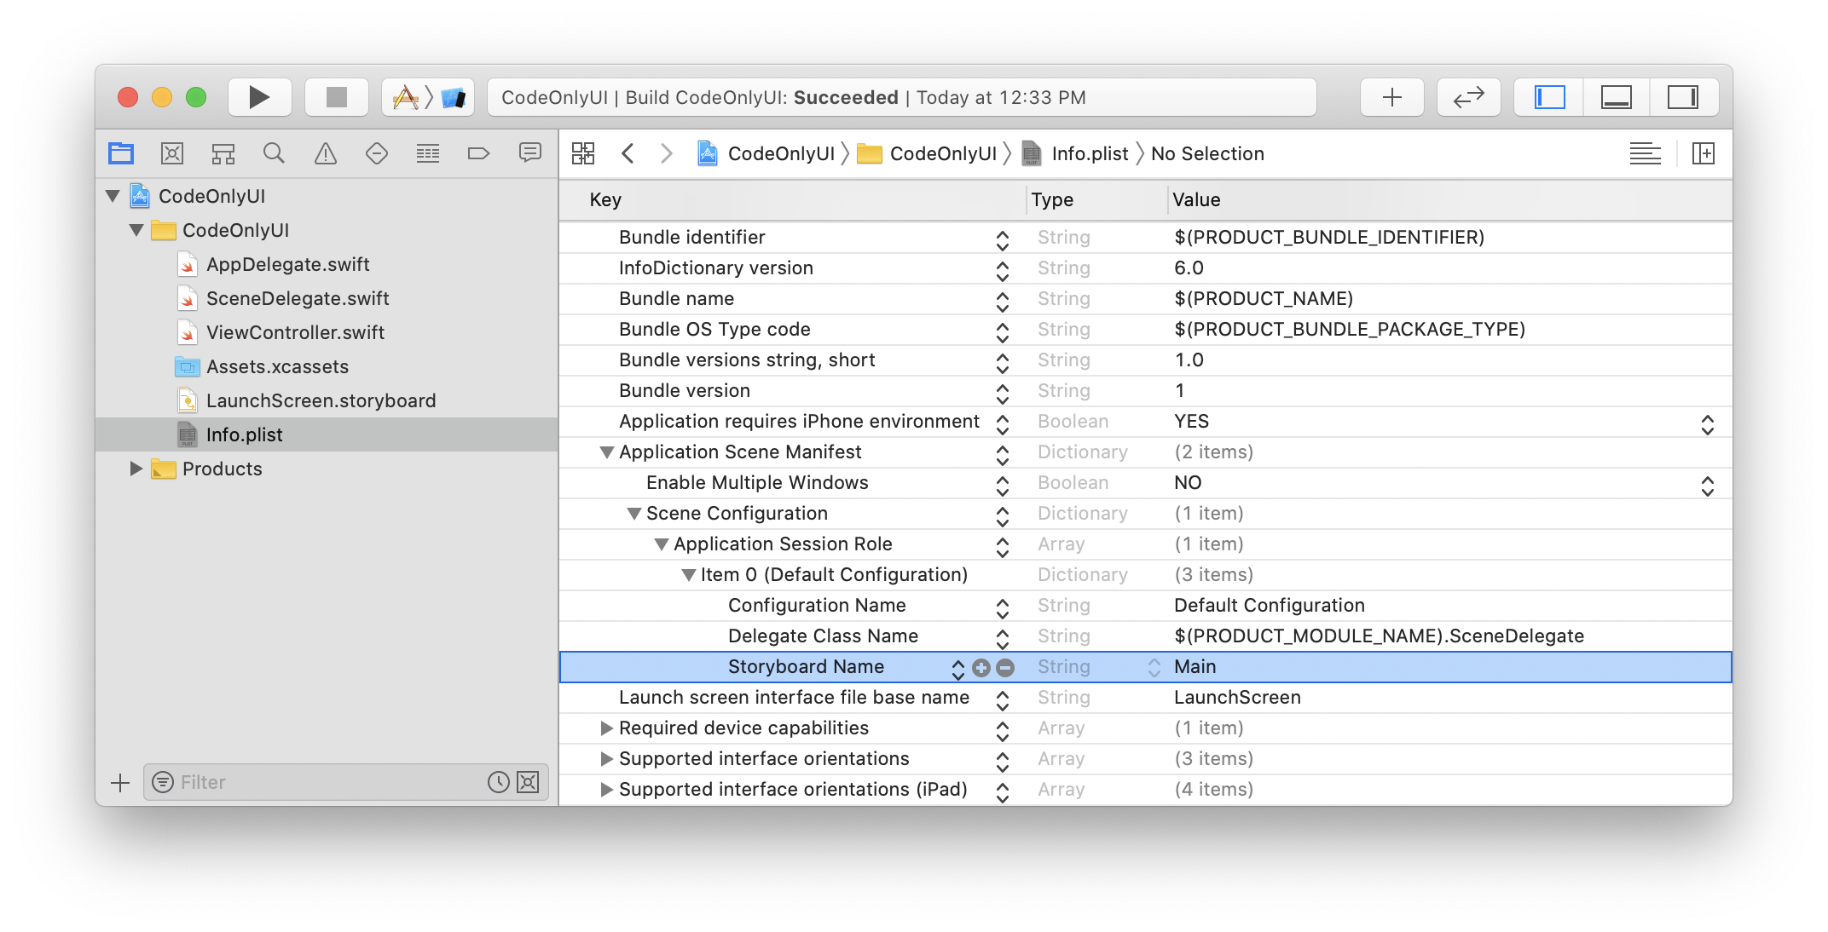This screenshot has height=932, width=1828.
Task: Toggle the navigator panel visibility
Action: pyautogui.click(x=1549, y=97)
